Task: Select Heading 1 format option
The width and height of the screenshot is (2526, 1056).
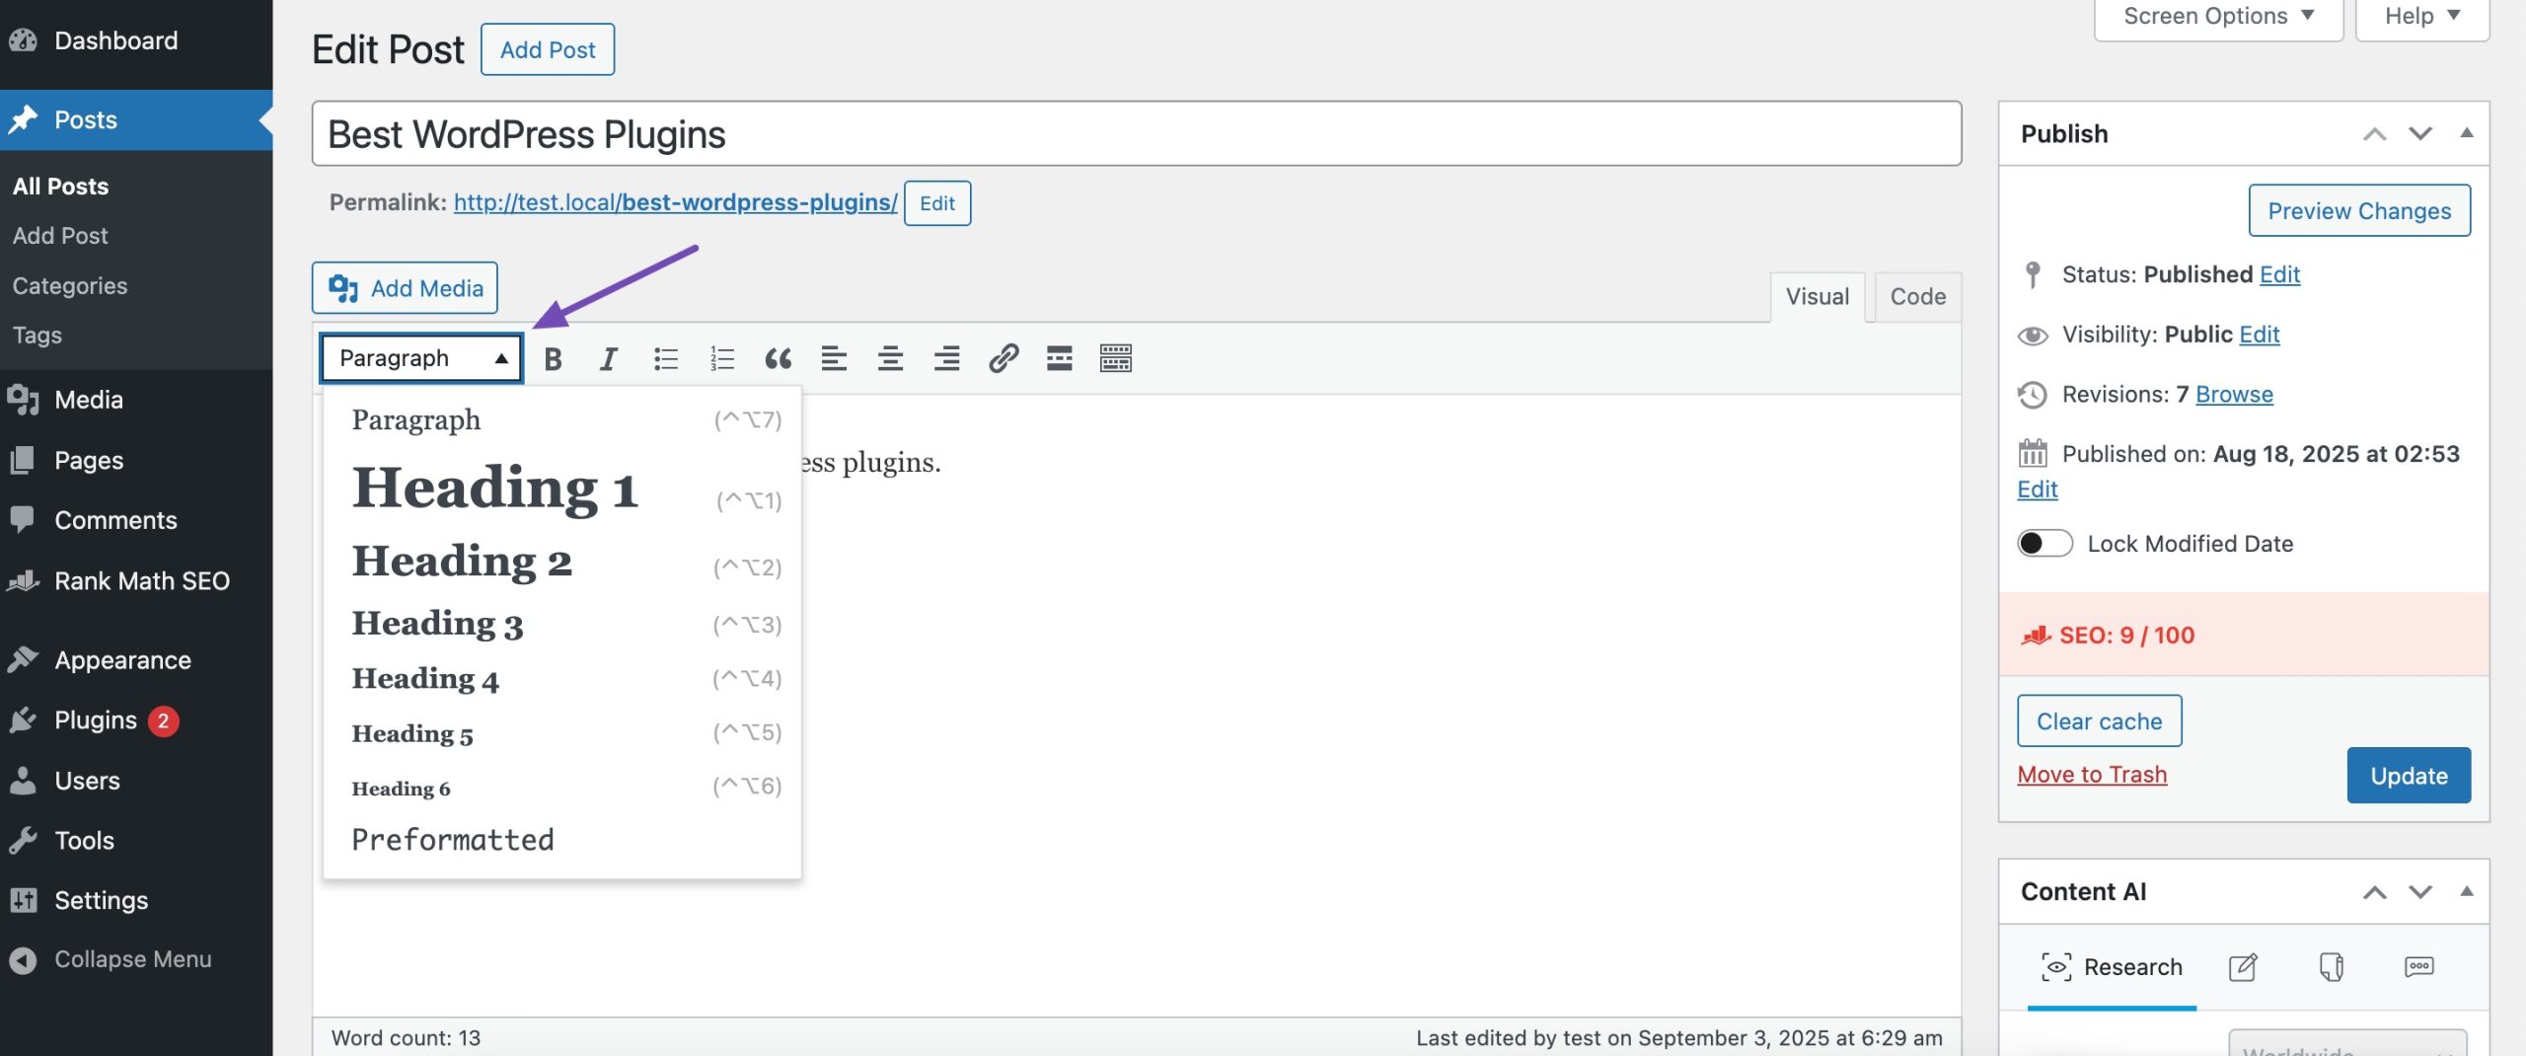Action: (562, 489)
